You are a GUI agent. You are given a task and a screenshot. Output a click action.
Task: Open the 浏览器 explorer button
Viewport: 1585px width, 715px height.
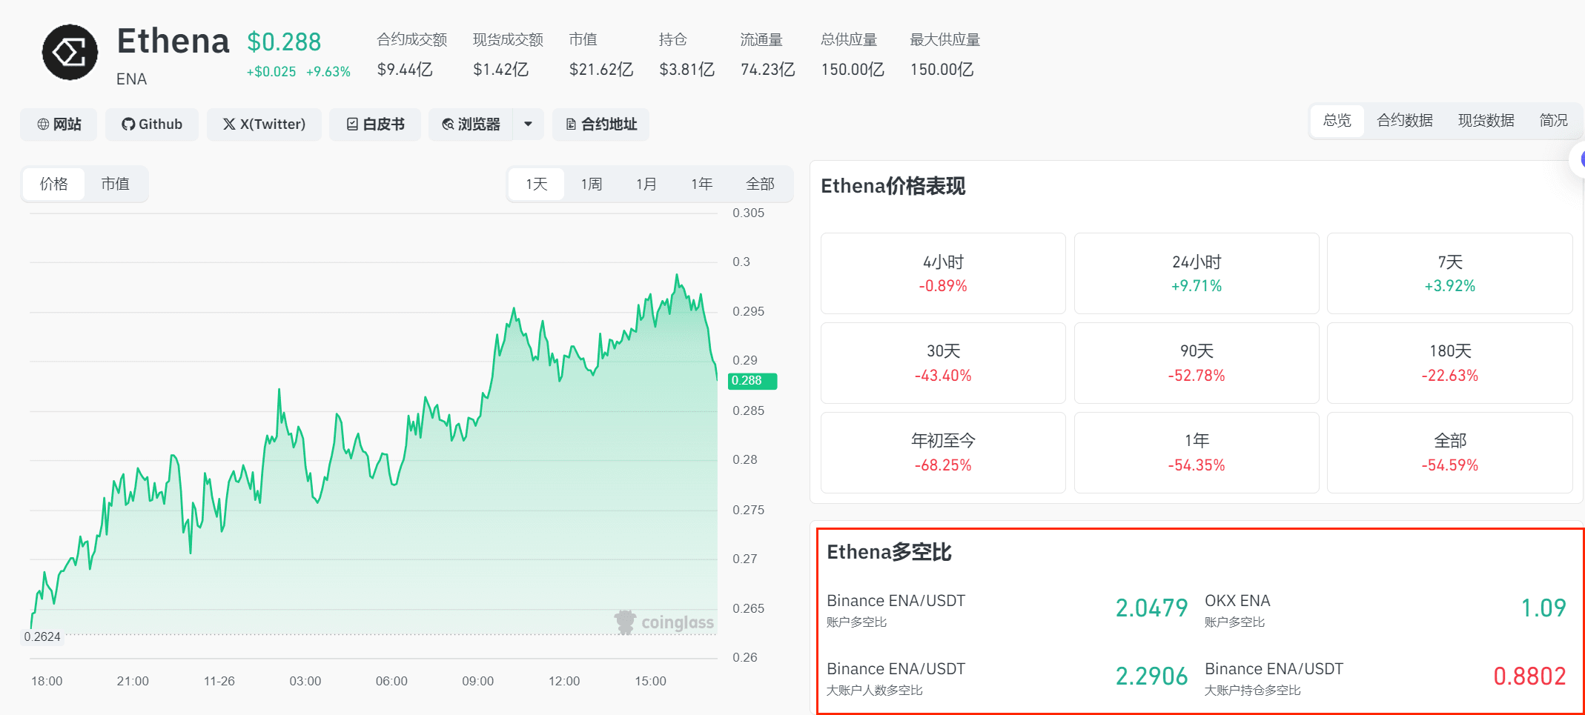471,124
